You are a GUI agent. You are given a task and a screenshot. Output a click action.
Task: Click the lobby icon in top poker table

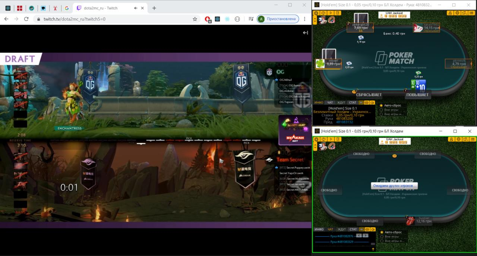pyautogui.click(x=316, y=13)
